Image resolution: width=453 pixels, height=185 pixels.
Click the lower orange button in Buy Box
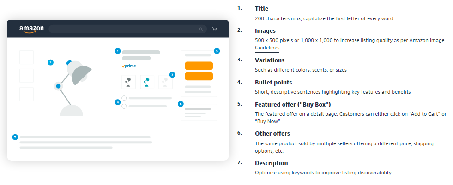coord(199,76)
